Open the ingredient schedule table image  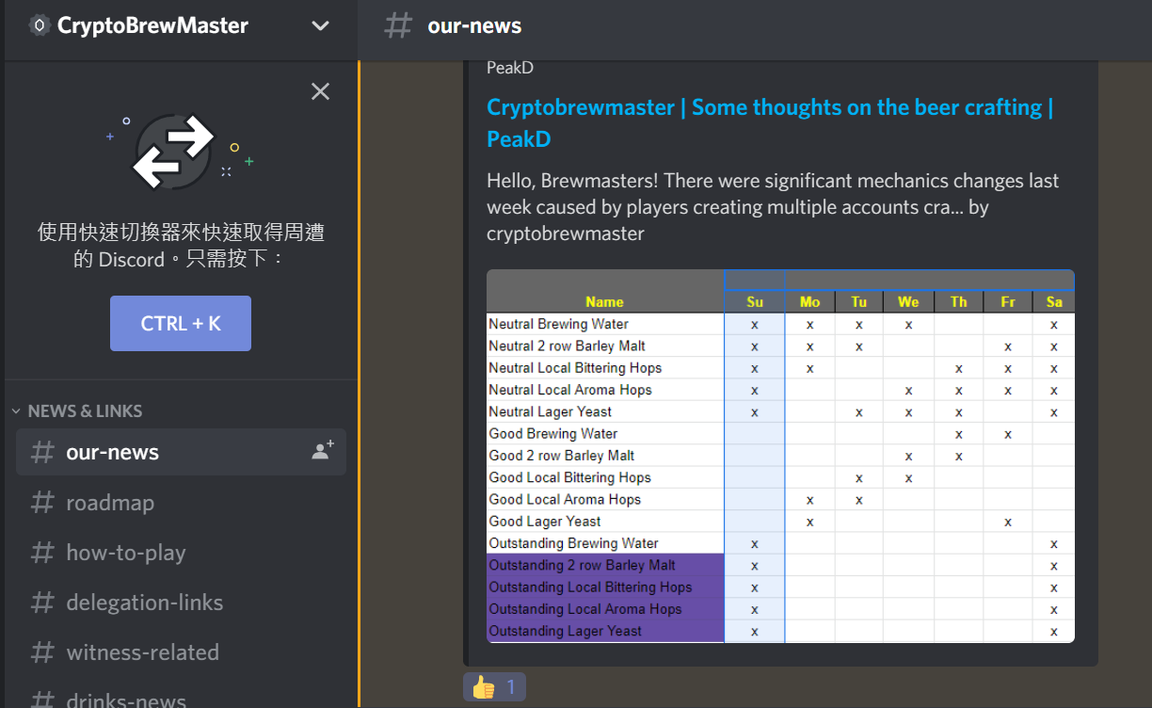point(780,457)
